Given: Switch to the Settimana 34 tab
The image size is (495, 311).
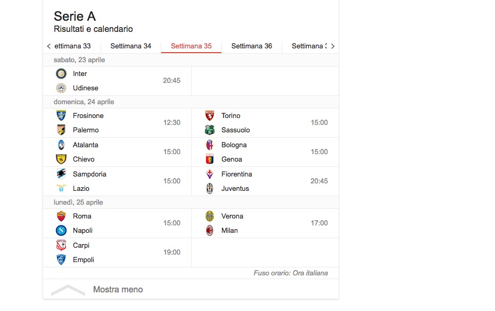Looking at the screenshot, I should 131,46.
